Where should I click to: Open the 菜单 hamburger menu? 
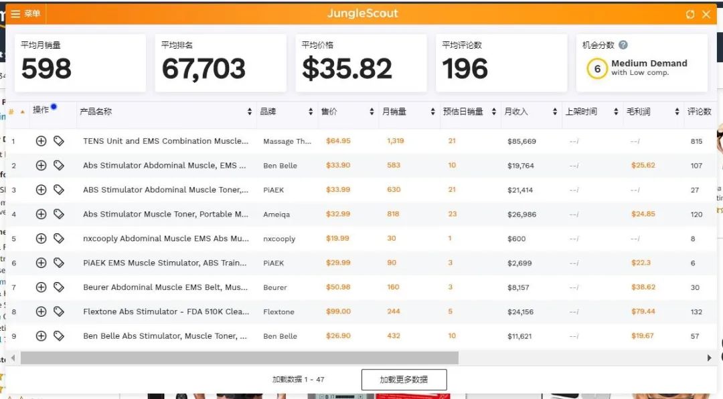coord(25,14)
